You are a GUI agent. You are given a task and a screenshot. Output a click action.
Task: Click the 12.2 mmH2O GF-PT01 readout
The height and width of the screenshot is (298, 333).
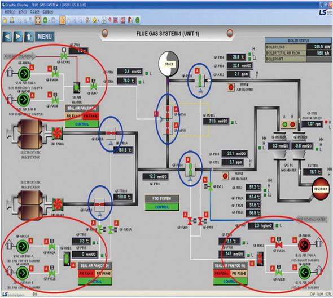pos(155,176)
